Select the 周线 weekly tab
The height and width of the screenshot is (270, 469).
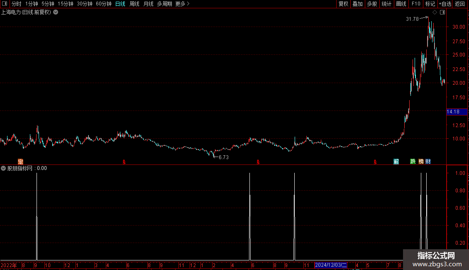click(x=134, y=4)
